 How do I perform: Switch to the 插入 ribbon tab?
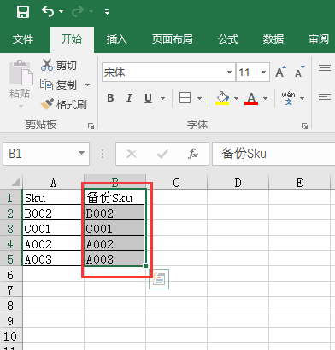point(117,39)
